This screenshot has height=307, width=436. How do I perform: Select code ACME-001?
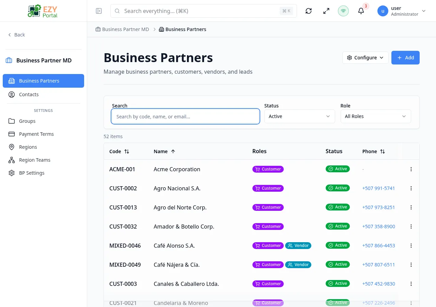pos(122,169)
